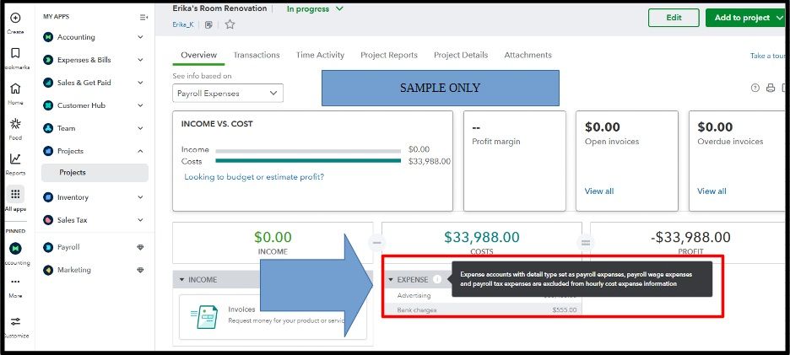Expand the Team menu chevron
The width and height of the screenshot is (790, 355).
coord(141,128)
